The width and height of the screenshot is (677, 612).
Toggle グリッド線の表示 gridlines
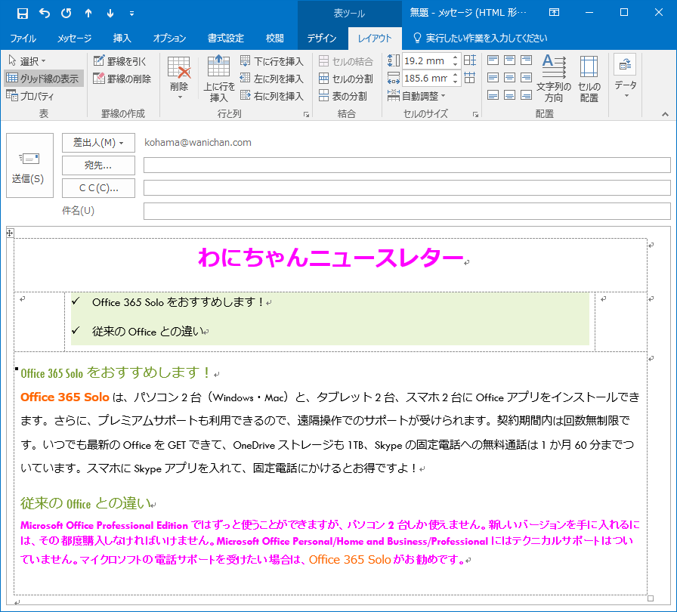(x=43, y=79)
